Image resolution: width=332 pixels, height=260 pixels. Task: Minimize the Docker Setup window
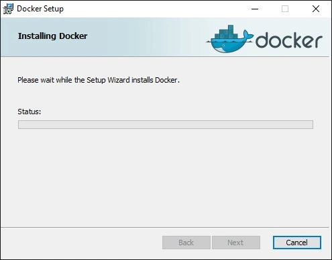tap(255, 9)
